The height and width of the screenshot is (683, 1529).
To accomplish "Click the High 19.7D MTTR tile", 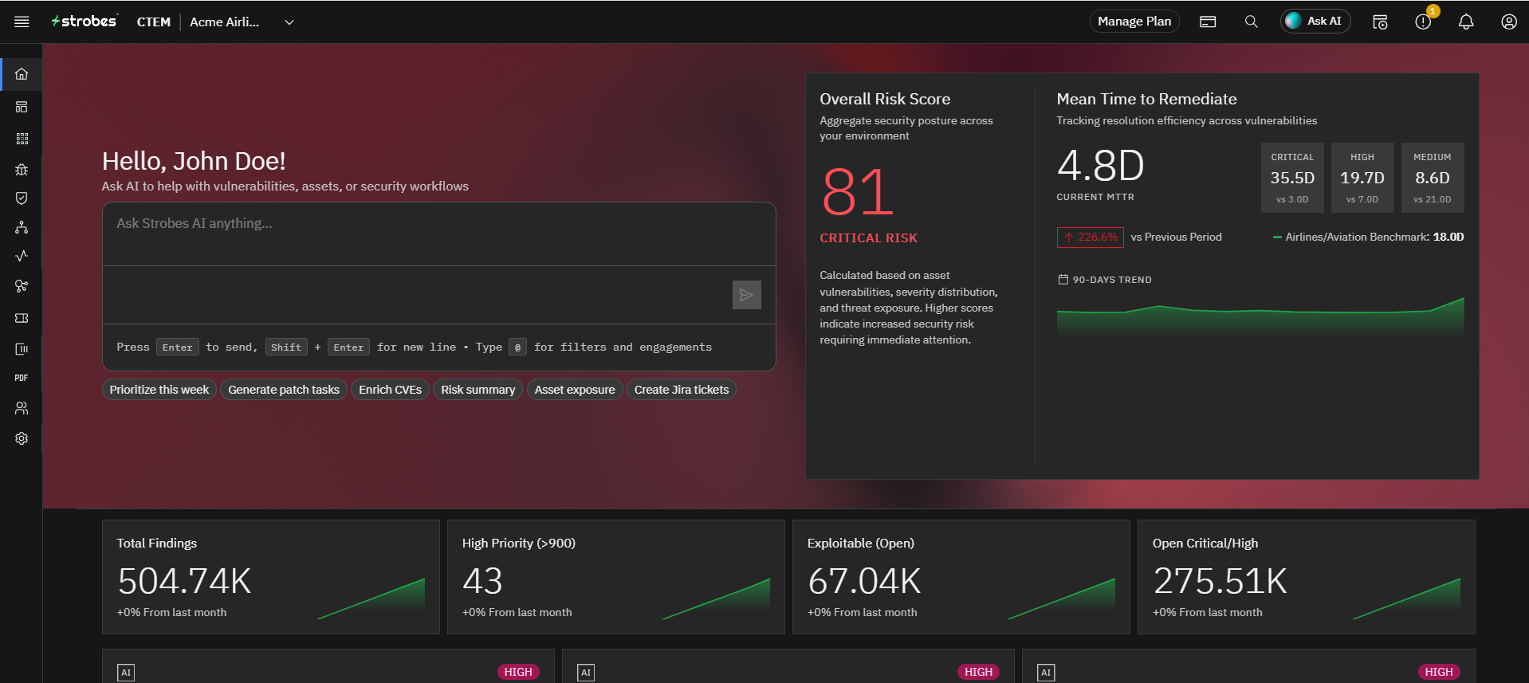I will 1362,178.
